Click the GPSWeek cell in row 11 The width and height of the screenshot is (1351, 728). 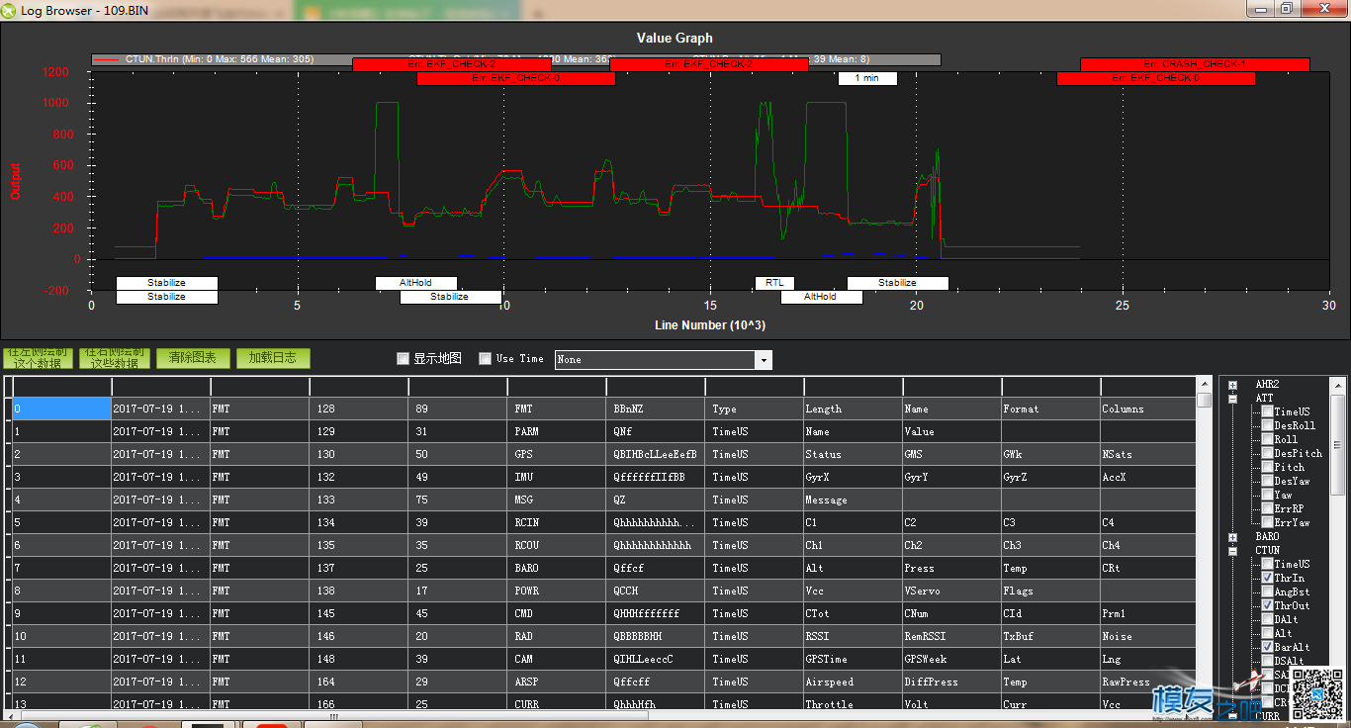pyautogui.click(x=951, y=659)
